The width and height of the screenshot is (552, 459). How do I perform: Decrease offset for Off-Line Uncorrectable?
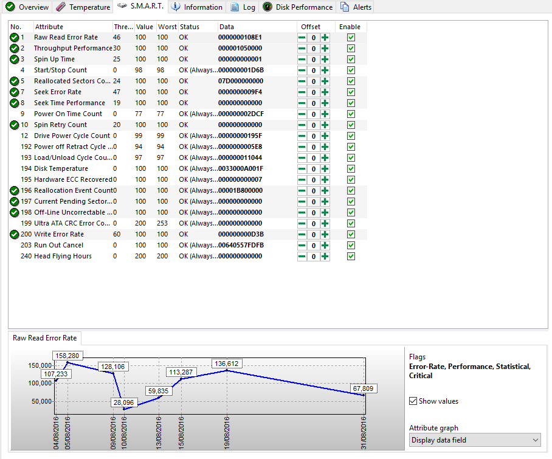click(302, 213)
